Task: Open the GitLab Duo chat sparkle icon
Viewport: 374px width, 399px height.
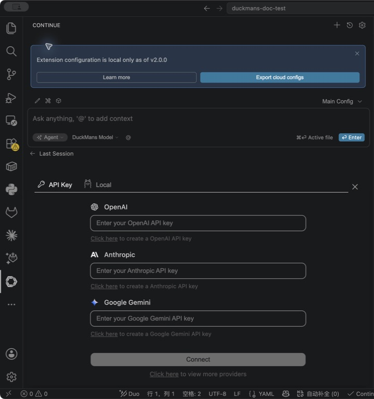Action: [x=11, y=258]
